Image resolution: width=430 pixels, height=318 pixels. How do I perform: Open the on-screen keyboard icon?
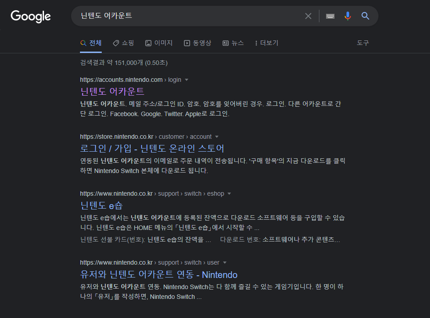330,16
